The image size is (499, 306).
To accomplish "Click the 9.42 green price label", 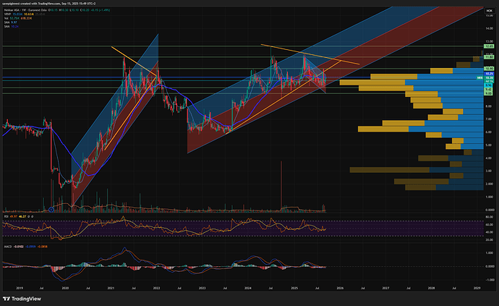I will 489,90.
